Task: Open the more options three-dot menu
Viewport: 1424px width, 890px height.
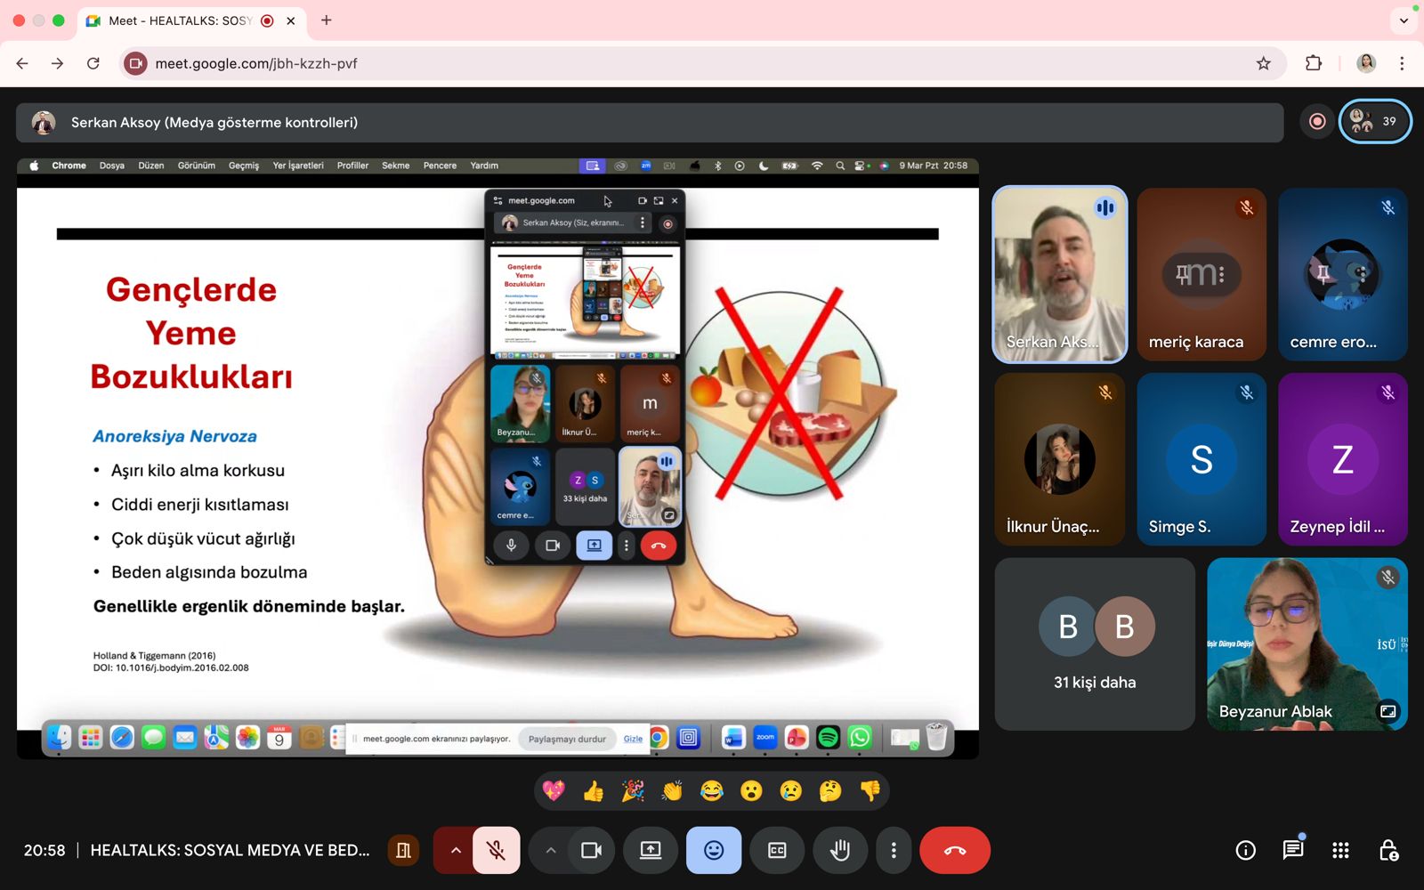Action: (894, 850)
